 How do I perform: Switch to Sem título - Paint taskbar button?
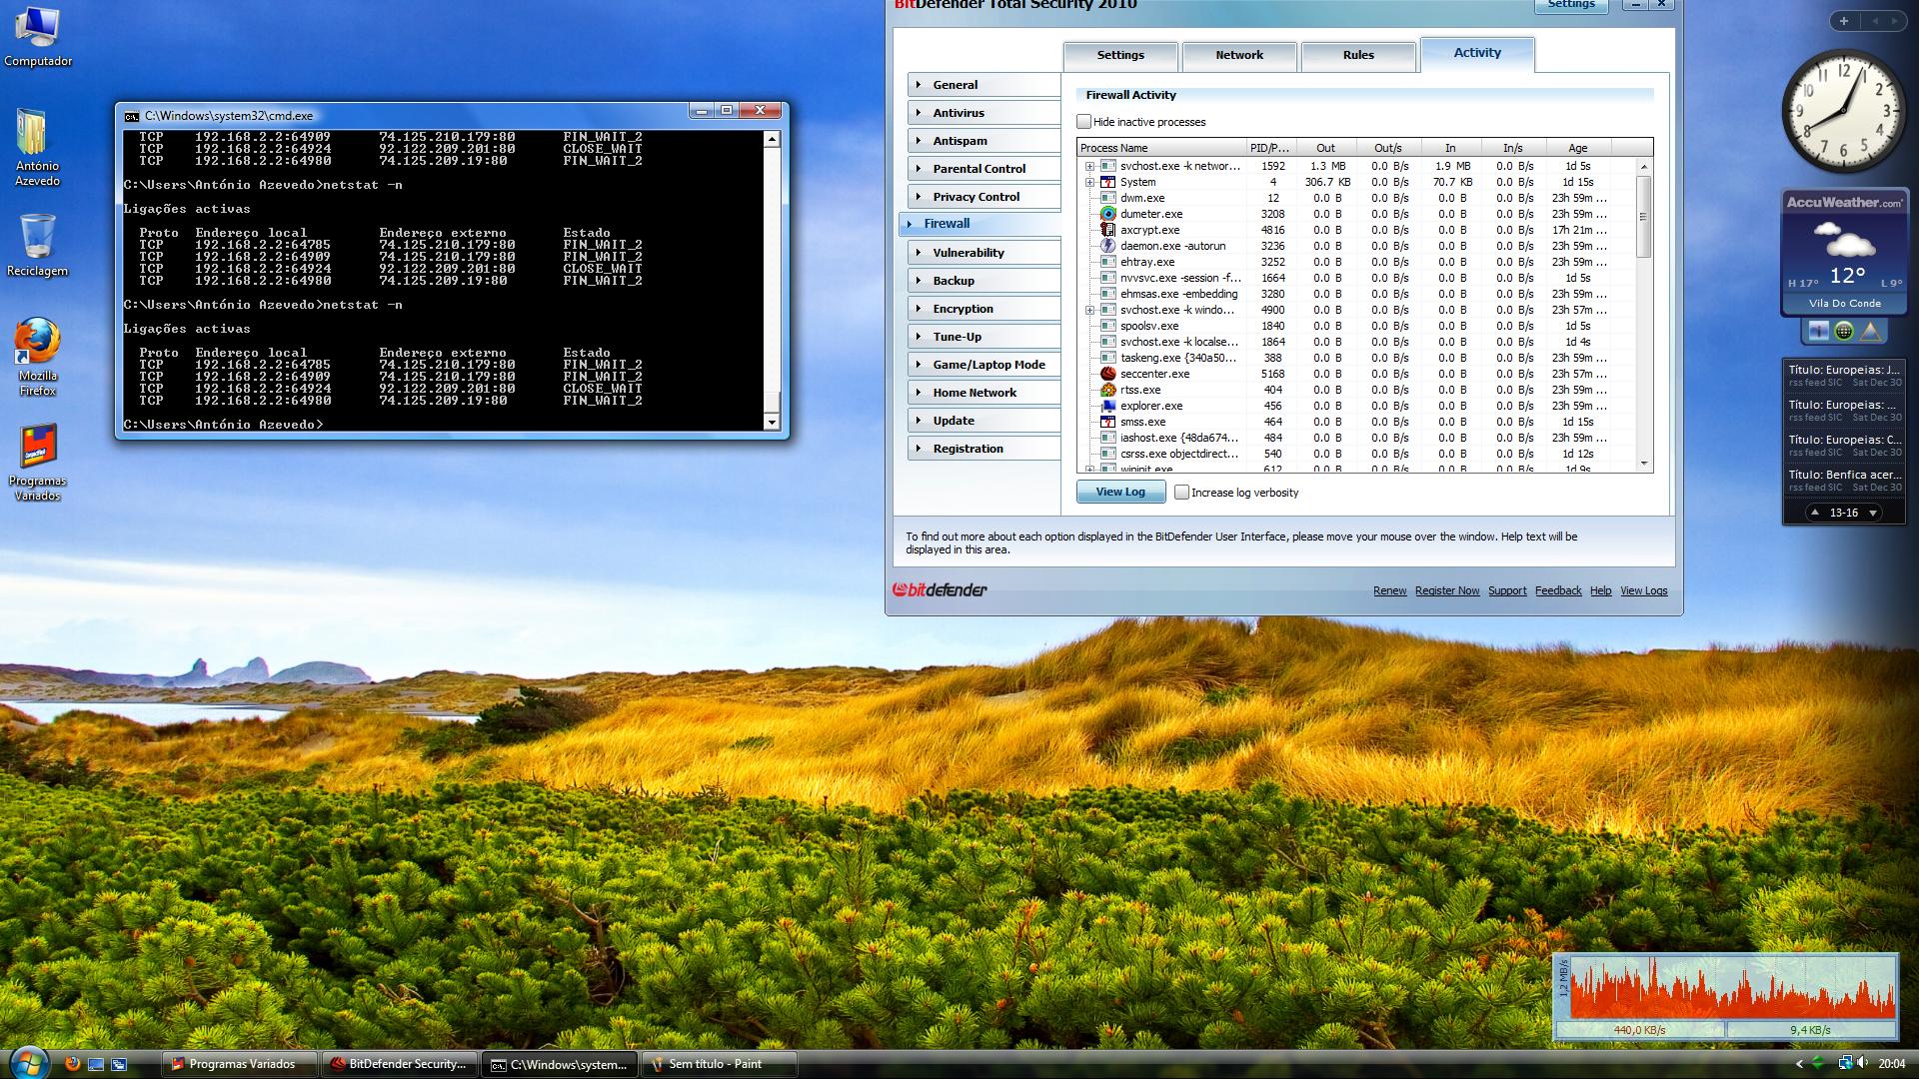click(720, 1064)
